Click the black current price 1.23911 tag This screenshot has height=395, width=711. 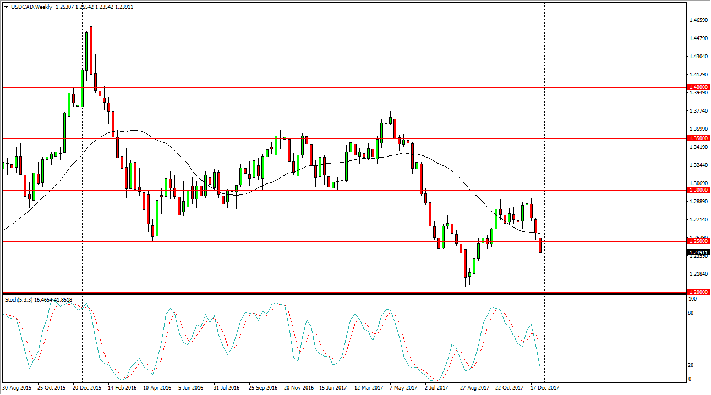[698, 253]
